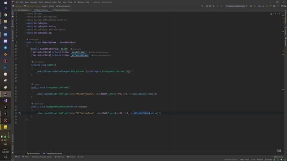Open the Build menu

point(54,2)
